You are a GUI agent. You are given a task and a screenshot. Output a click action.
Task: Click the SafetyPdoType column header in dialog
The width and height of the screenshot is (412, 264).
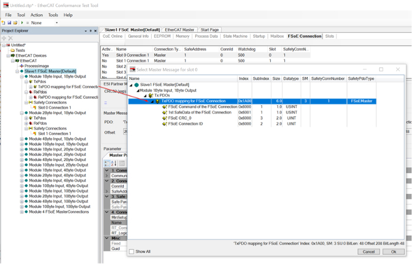(361, 78)
